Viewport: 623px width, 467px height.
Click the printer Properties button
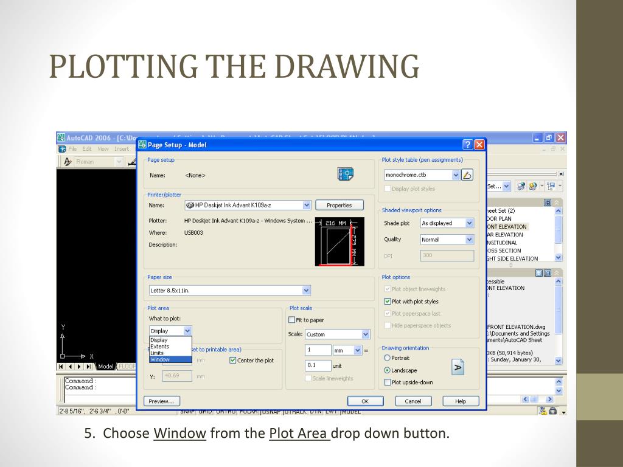pyautogui.click(x=339, y=205)
